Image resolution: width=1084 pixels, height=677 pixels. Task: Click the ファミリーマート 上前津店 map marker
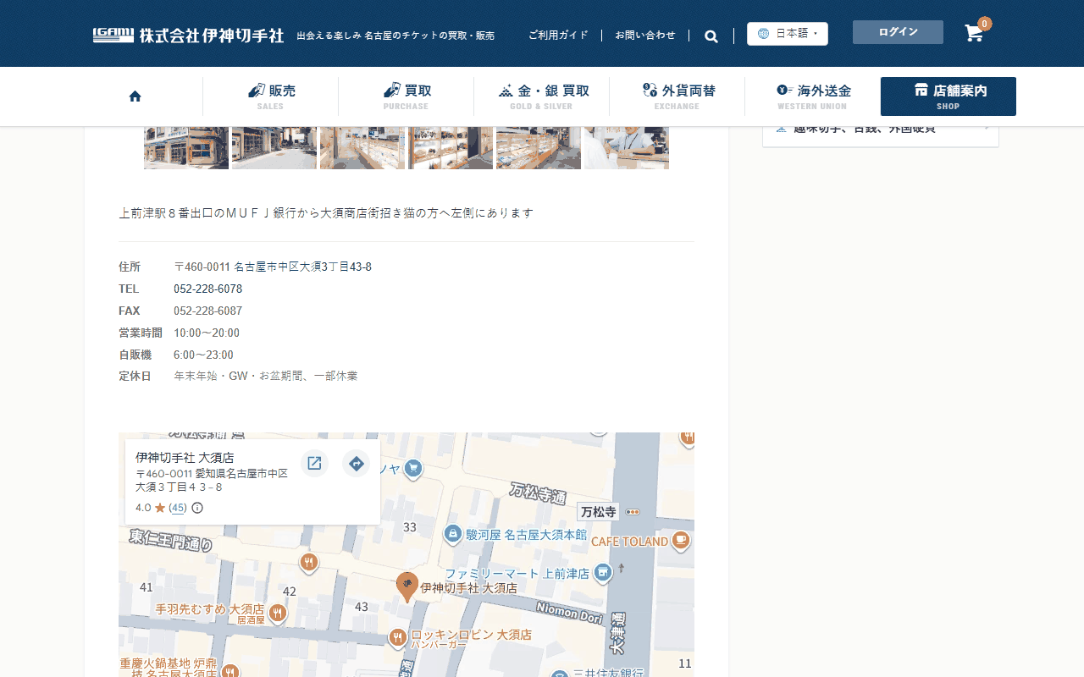(x=602, y=573)
